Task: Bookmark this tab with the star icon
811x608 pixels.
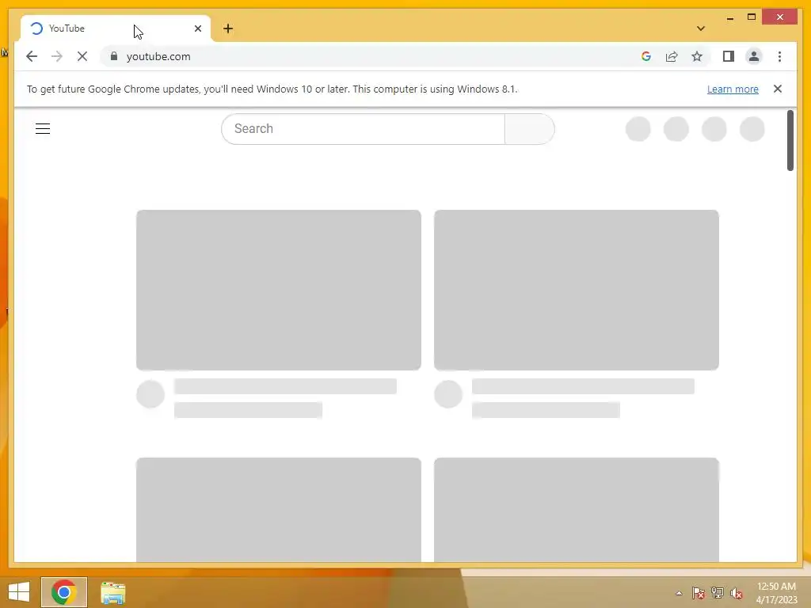Action: tap(697, 56)
